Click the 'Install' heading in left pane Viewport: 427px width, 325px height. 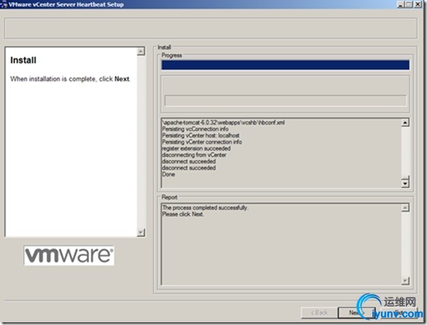[x=23, y=60]
